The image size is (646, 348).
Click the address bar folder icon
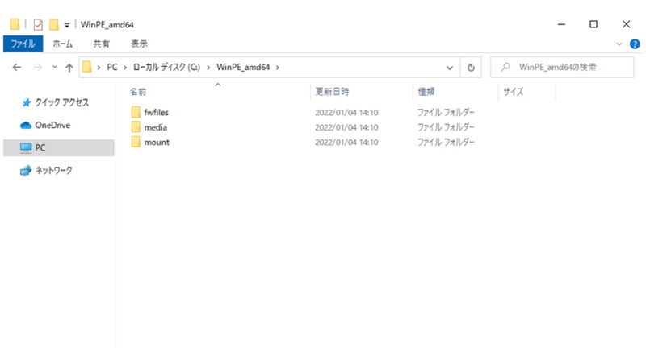86,67
